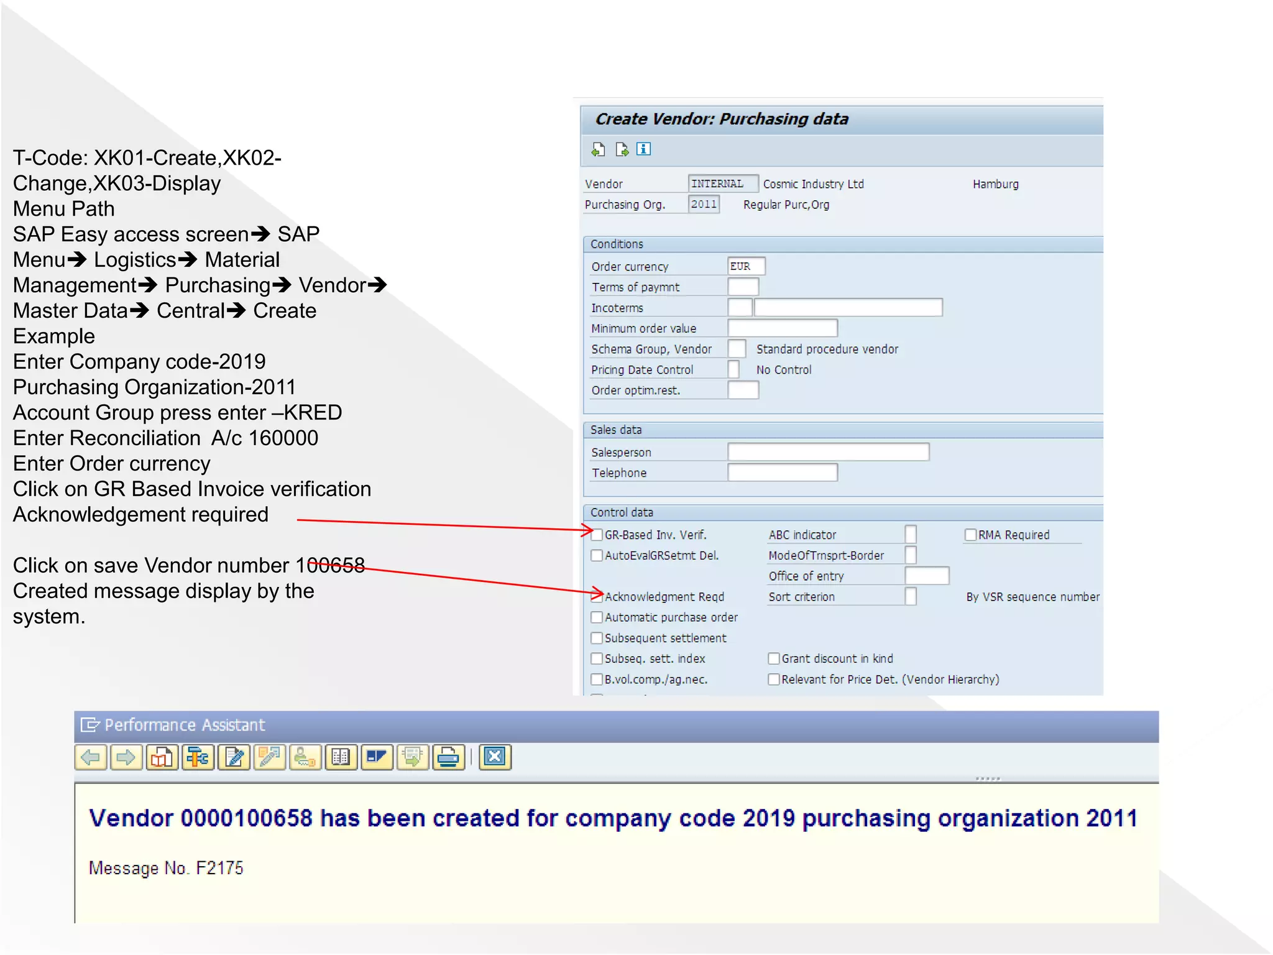
Task: Click 'Standard procedure vendor' description
Action: point(827,349)
